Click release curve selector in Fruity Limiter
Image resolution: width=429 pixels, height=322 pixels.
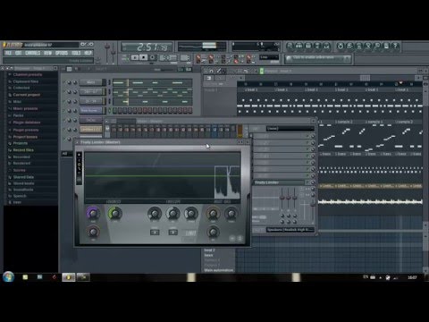pyautogui.click(x=173, y=233)
